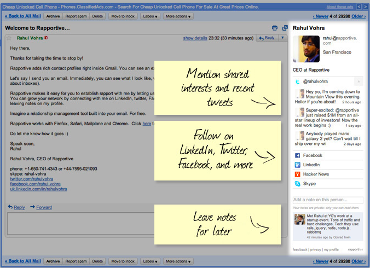Open the LinkedIn profile in Rapportive sidebar
The image size is (370, 268).
click(311, 165)
